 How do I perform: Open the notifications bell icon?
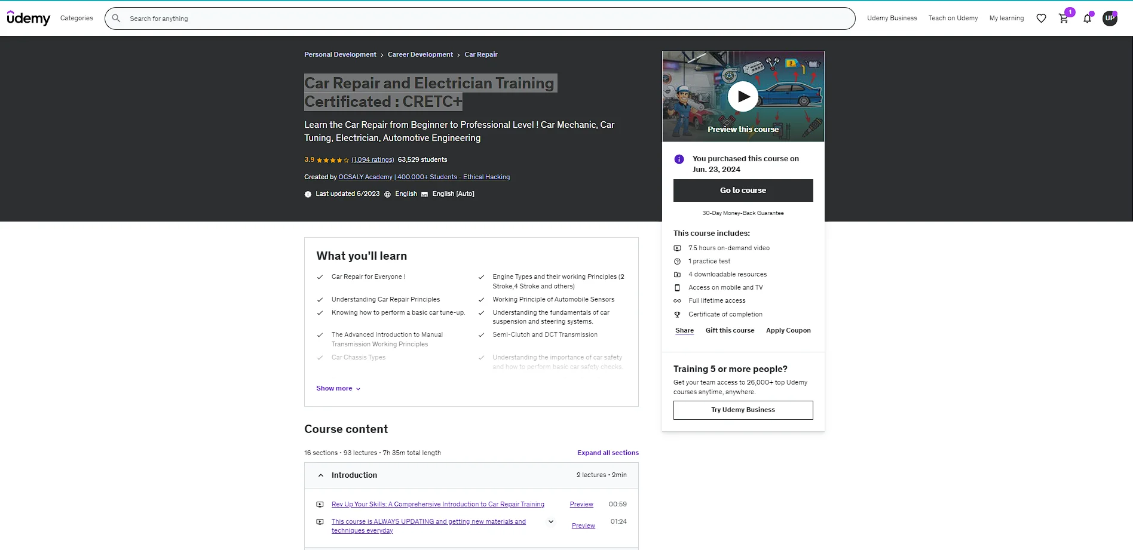coord(1087,19)
